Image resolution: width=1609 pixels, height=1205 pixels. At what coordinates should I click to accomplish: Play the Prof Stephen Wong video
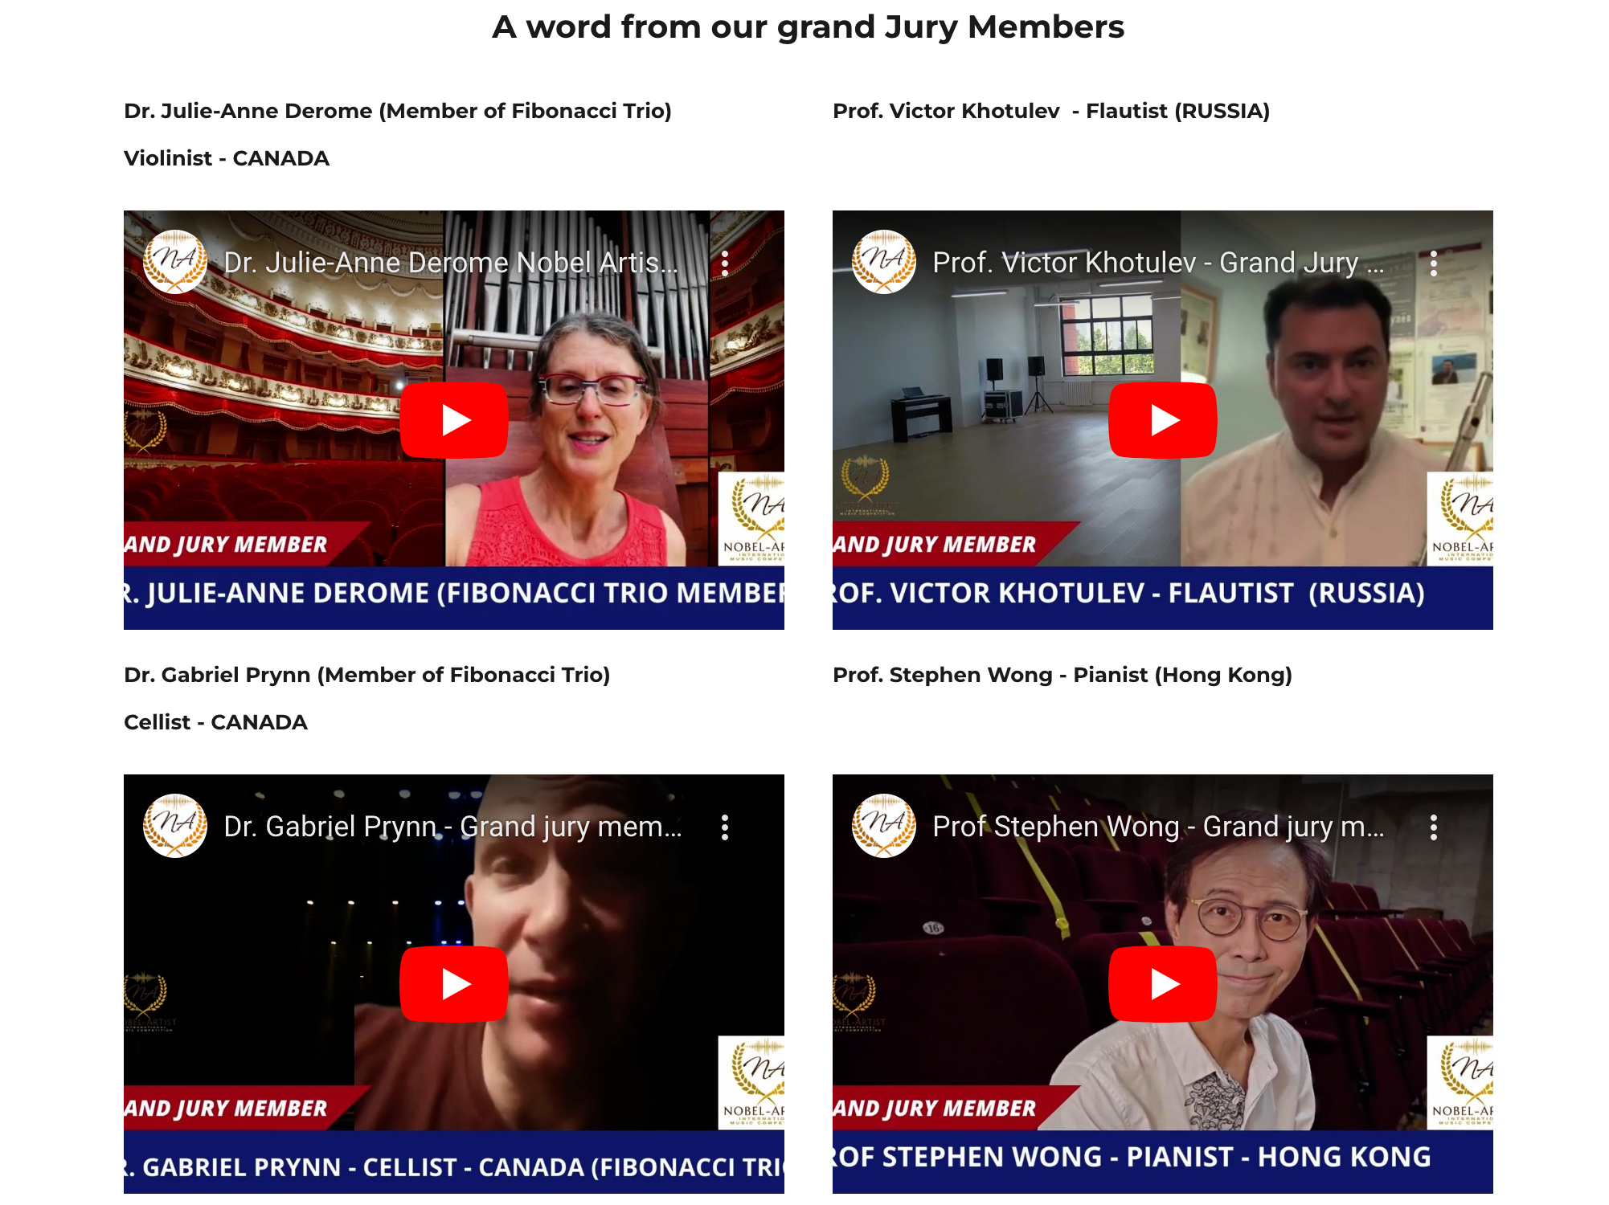(x=1163, y=984)
